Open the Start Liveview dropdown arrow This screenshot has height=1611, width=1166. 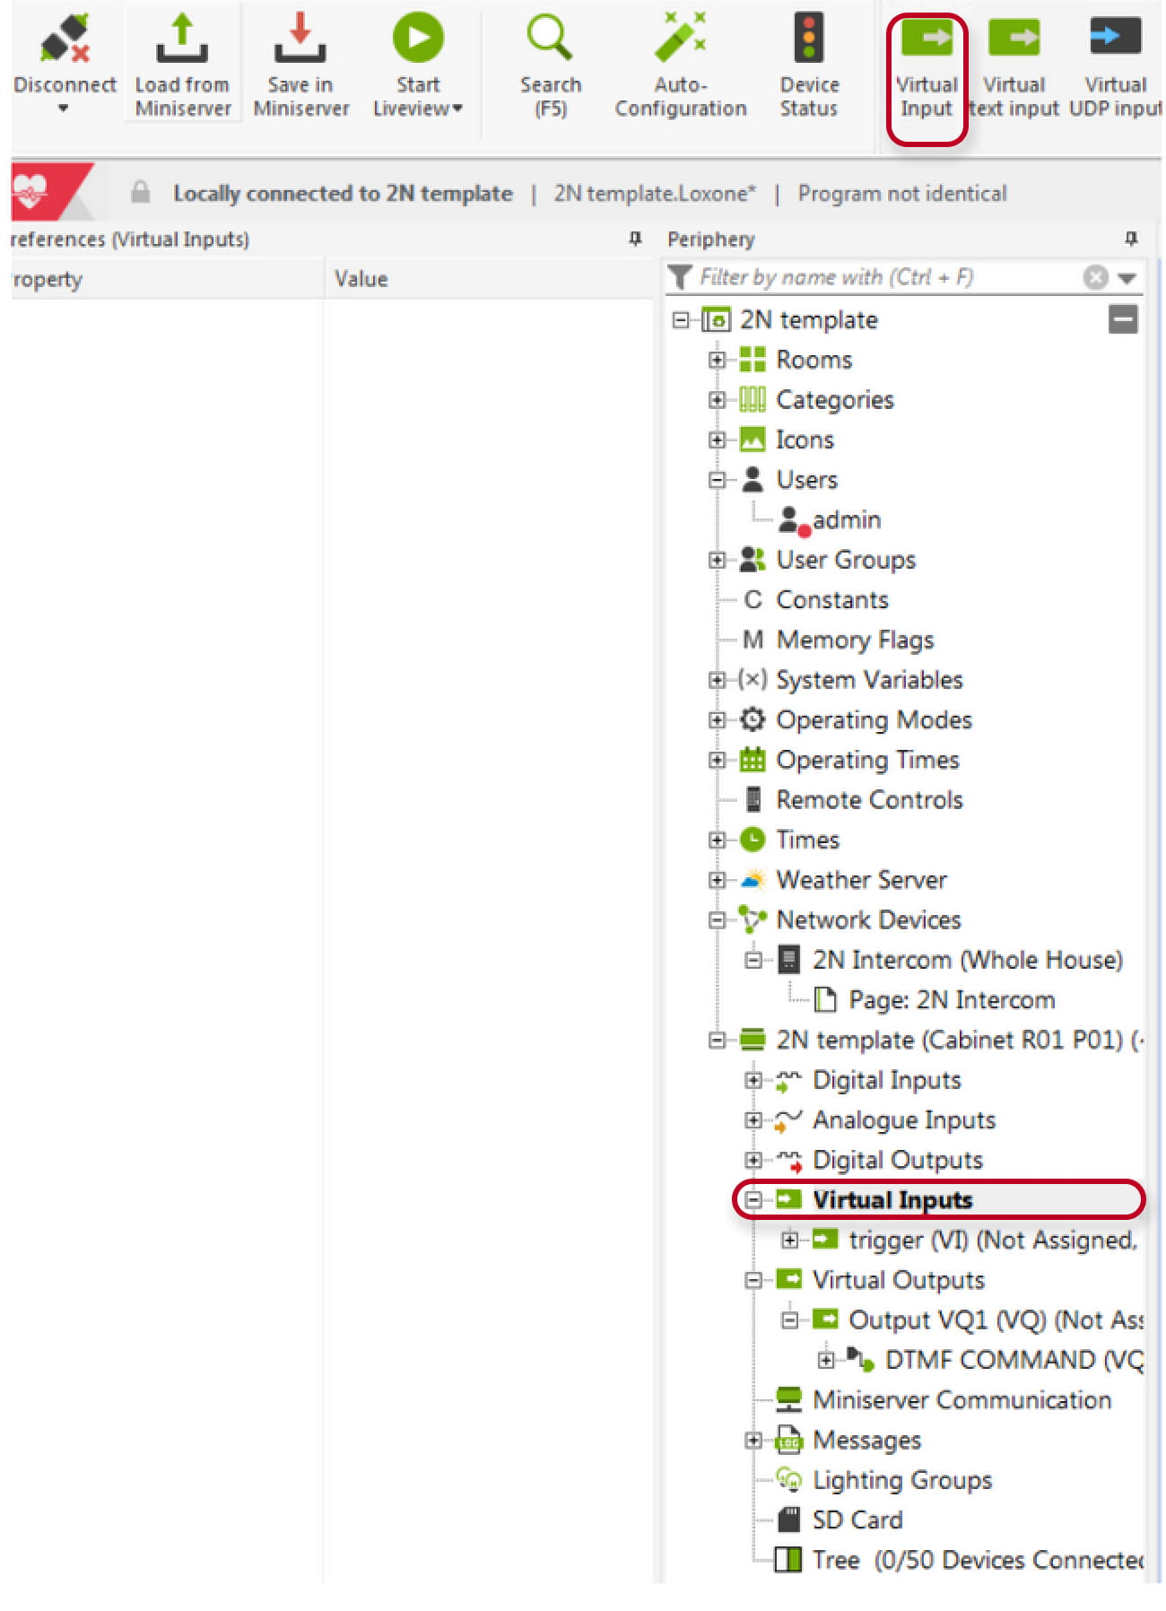point(457,109)
